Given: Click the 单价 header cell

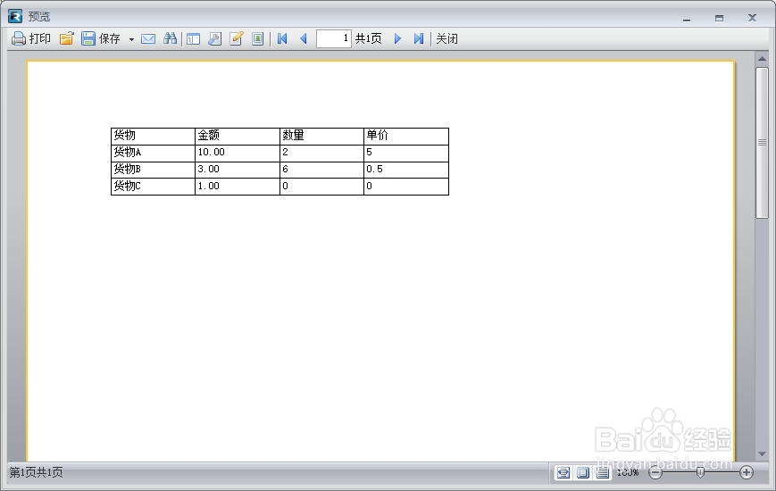Looking at the screenshot, I should (406, 136).
